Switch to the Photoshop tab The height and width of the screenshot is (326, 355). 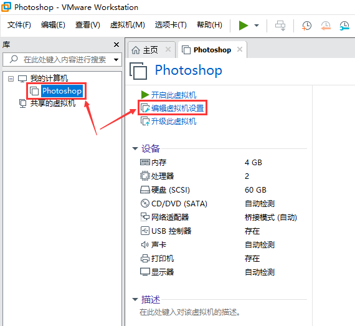pyautogui.click(x=212, y=50)
